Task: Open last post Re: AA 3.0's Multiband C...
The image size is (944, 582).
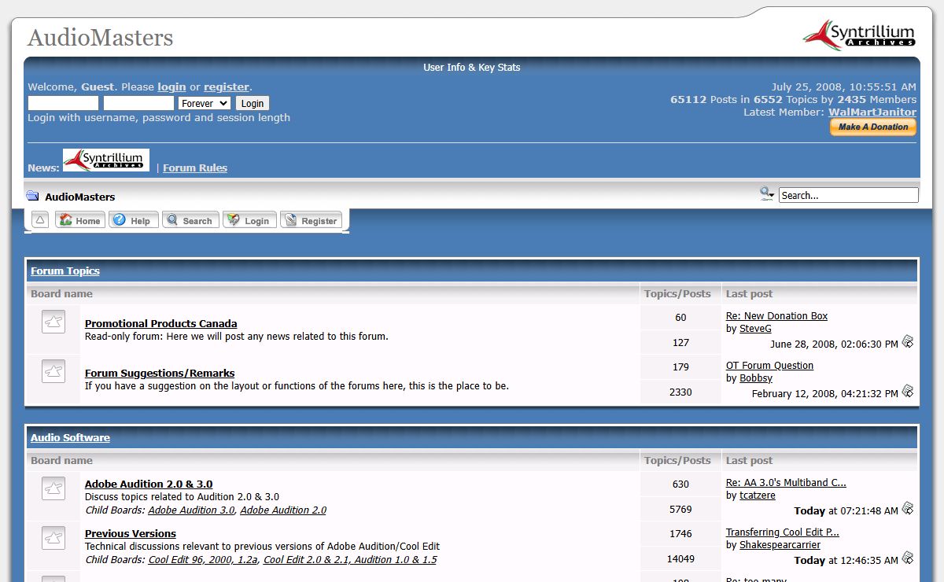Action: (x=786, y=482)
